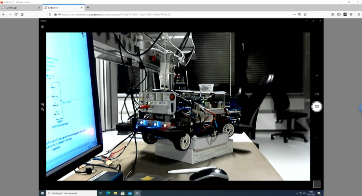
Task: Go to the Firefox home page
Action: point(22,14)
